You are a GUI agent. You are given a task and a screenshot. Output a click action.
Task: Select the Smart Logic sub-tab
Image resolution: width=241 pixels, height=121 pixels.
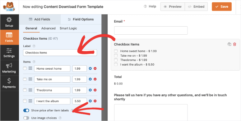click(68, 28)
